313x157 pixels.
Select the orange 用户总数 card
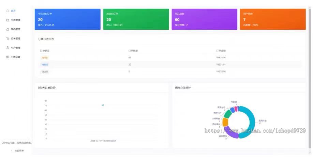click(273, 19)
